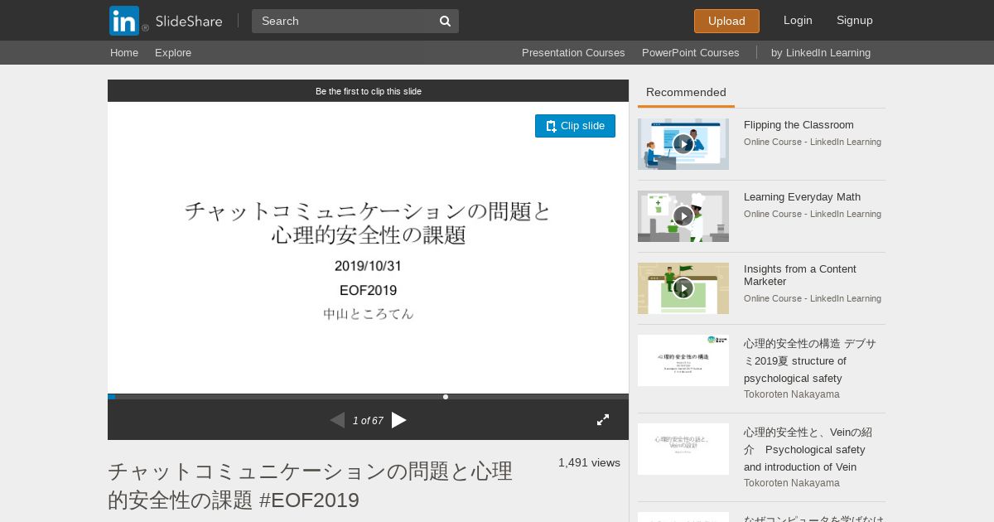994x522 pixels.
Task: Open Insights from a Content Marketer title
Action: [800, 275]
